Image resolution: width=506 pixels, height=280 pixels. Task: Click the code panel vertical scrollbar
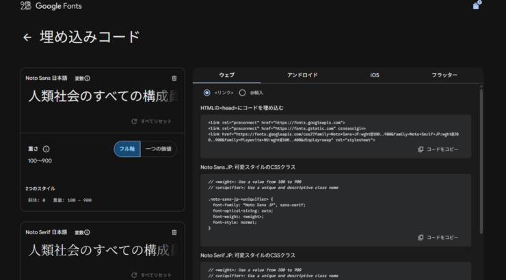[x=481, y=161]
